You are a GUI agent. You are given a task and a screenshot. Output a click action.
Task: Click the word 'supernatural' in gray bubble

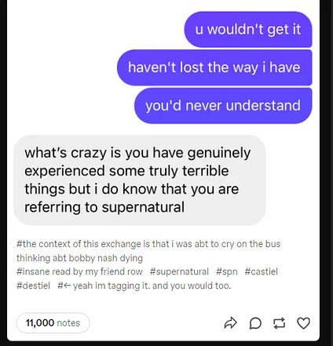(143, 208)
